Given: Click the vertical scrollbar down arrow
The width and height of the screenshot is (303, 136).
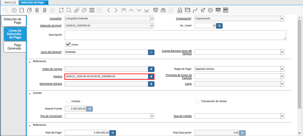Looking at the screenshot, I should click(x=299, y=133).
